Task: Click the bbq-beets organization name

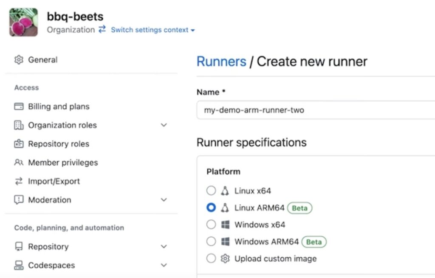Action: [75, 17]
